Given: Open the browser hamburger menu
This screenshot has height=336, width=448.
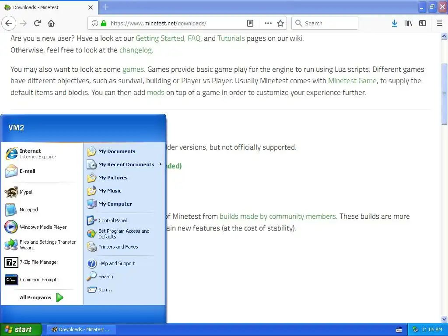Looking at the screenshot, I should pyautogui.click(x=440, y=24).
